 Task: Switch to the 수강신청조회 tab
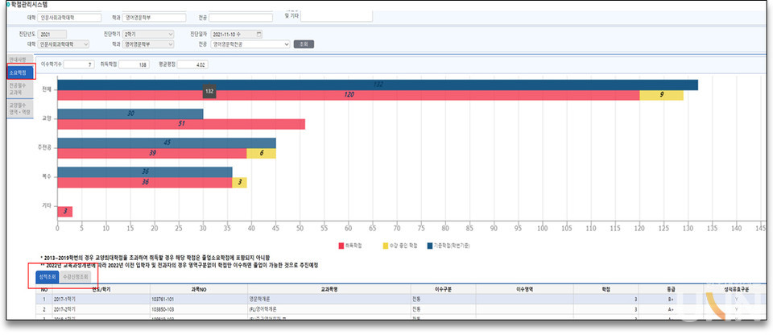(75, 277)
